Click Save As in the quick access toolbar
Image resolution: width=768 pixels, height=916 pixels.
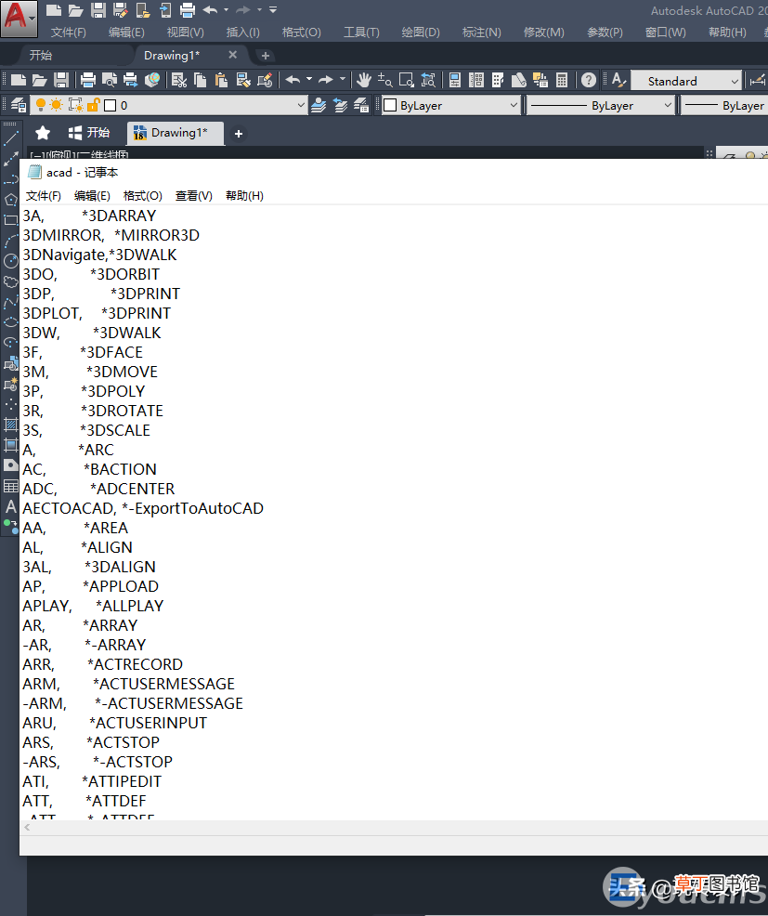(x=121, y=10)
